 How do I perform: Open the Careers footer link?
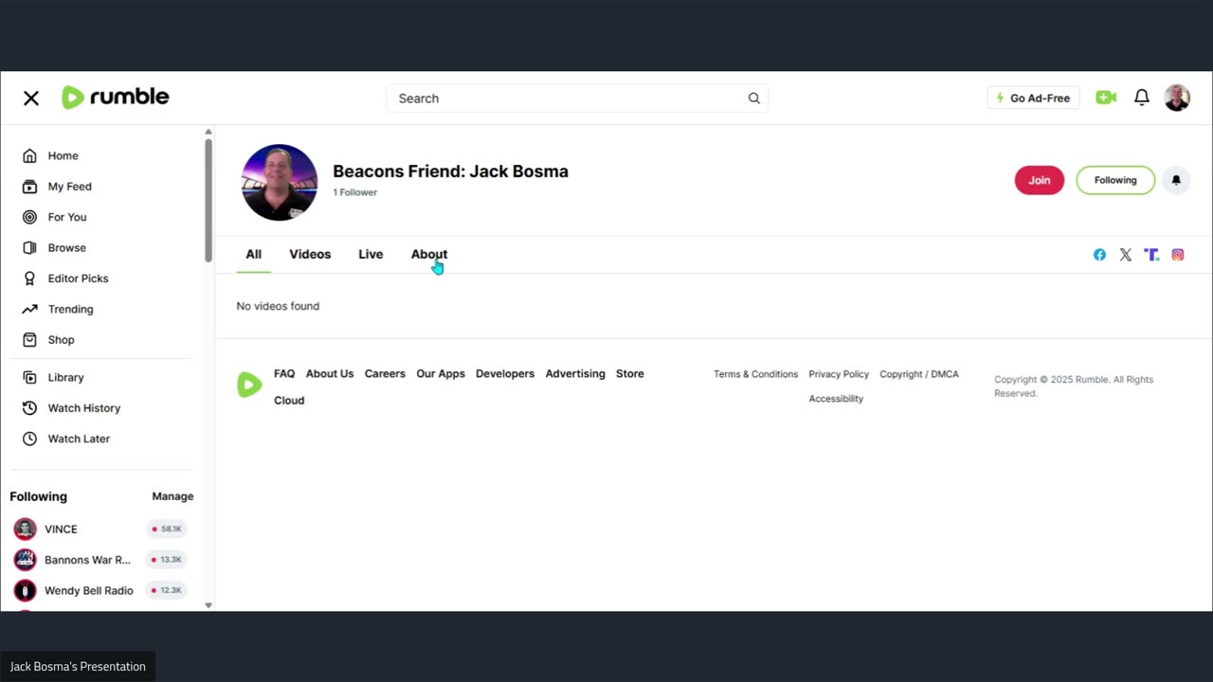(x=385, y=374)
